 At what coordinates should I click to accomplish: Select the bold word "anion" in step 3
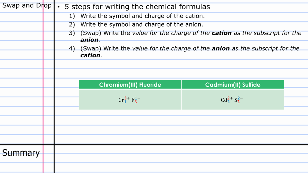point(89,40)
